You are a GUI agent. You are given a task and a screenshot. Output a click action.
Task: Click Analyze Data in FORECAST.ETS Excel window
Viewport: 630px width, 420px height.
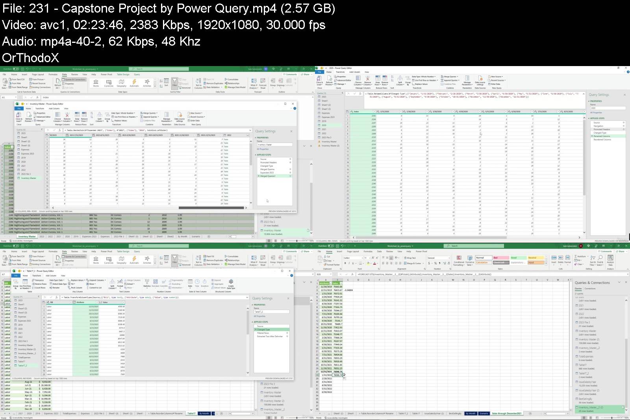[610, 260]
